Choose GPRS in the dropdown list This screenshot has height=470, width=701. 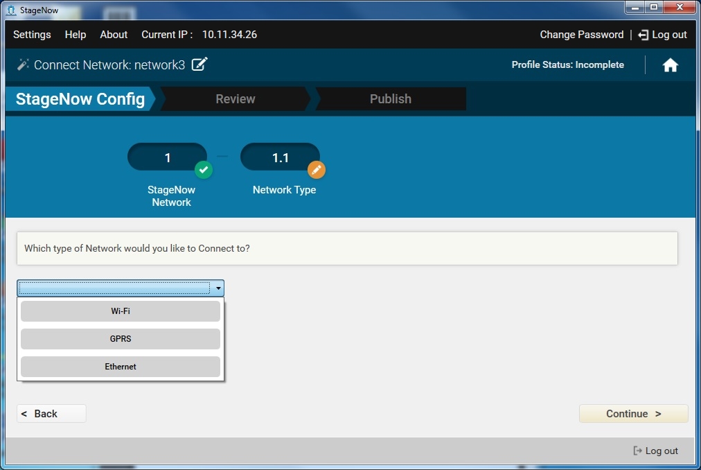tap(121, 339)
